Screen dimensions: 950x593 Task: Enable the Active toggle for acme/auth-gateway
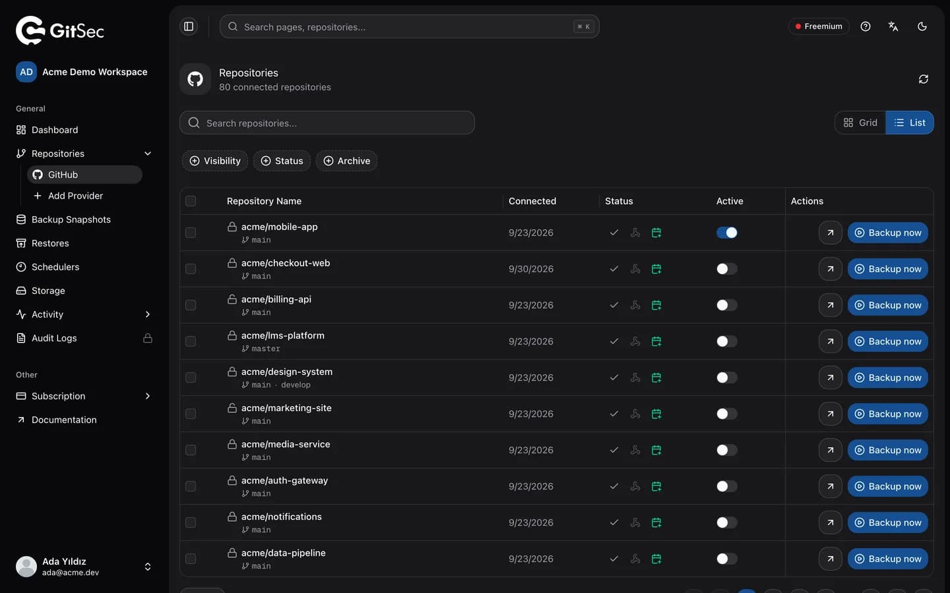point(727,486)
